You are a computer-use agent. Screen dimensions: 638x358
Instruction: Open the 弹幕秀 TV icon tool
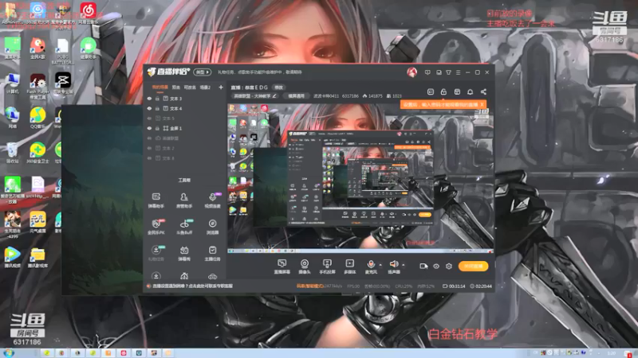pyautogui.click(x=184, y=253)
